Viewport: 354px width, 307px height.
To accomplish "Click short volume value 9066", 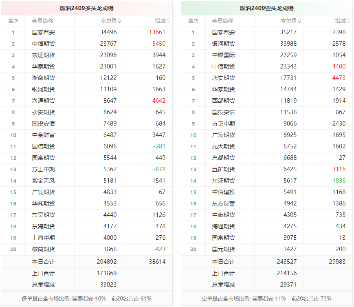I will pos(290,124).
